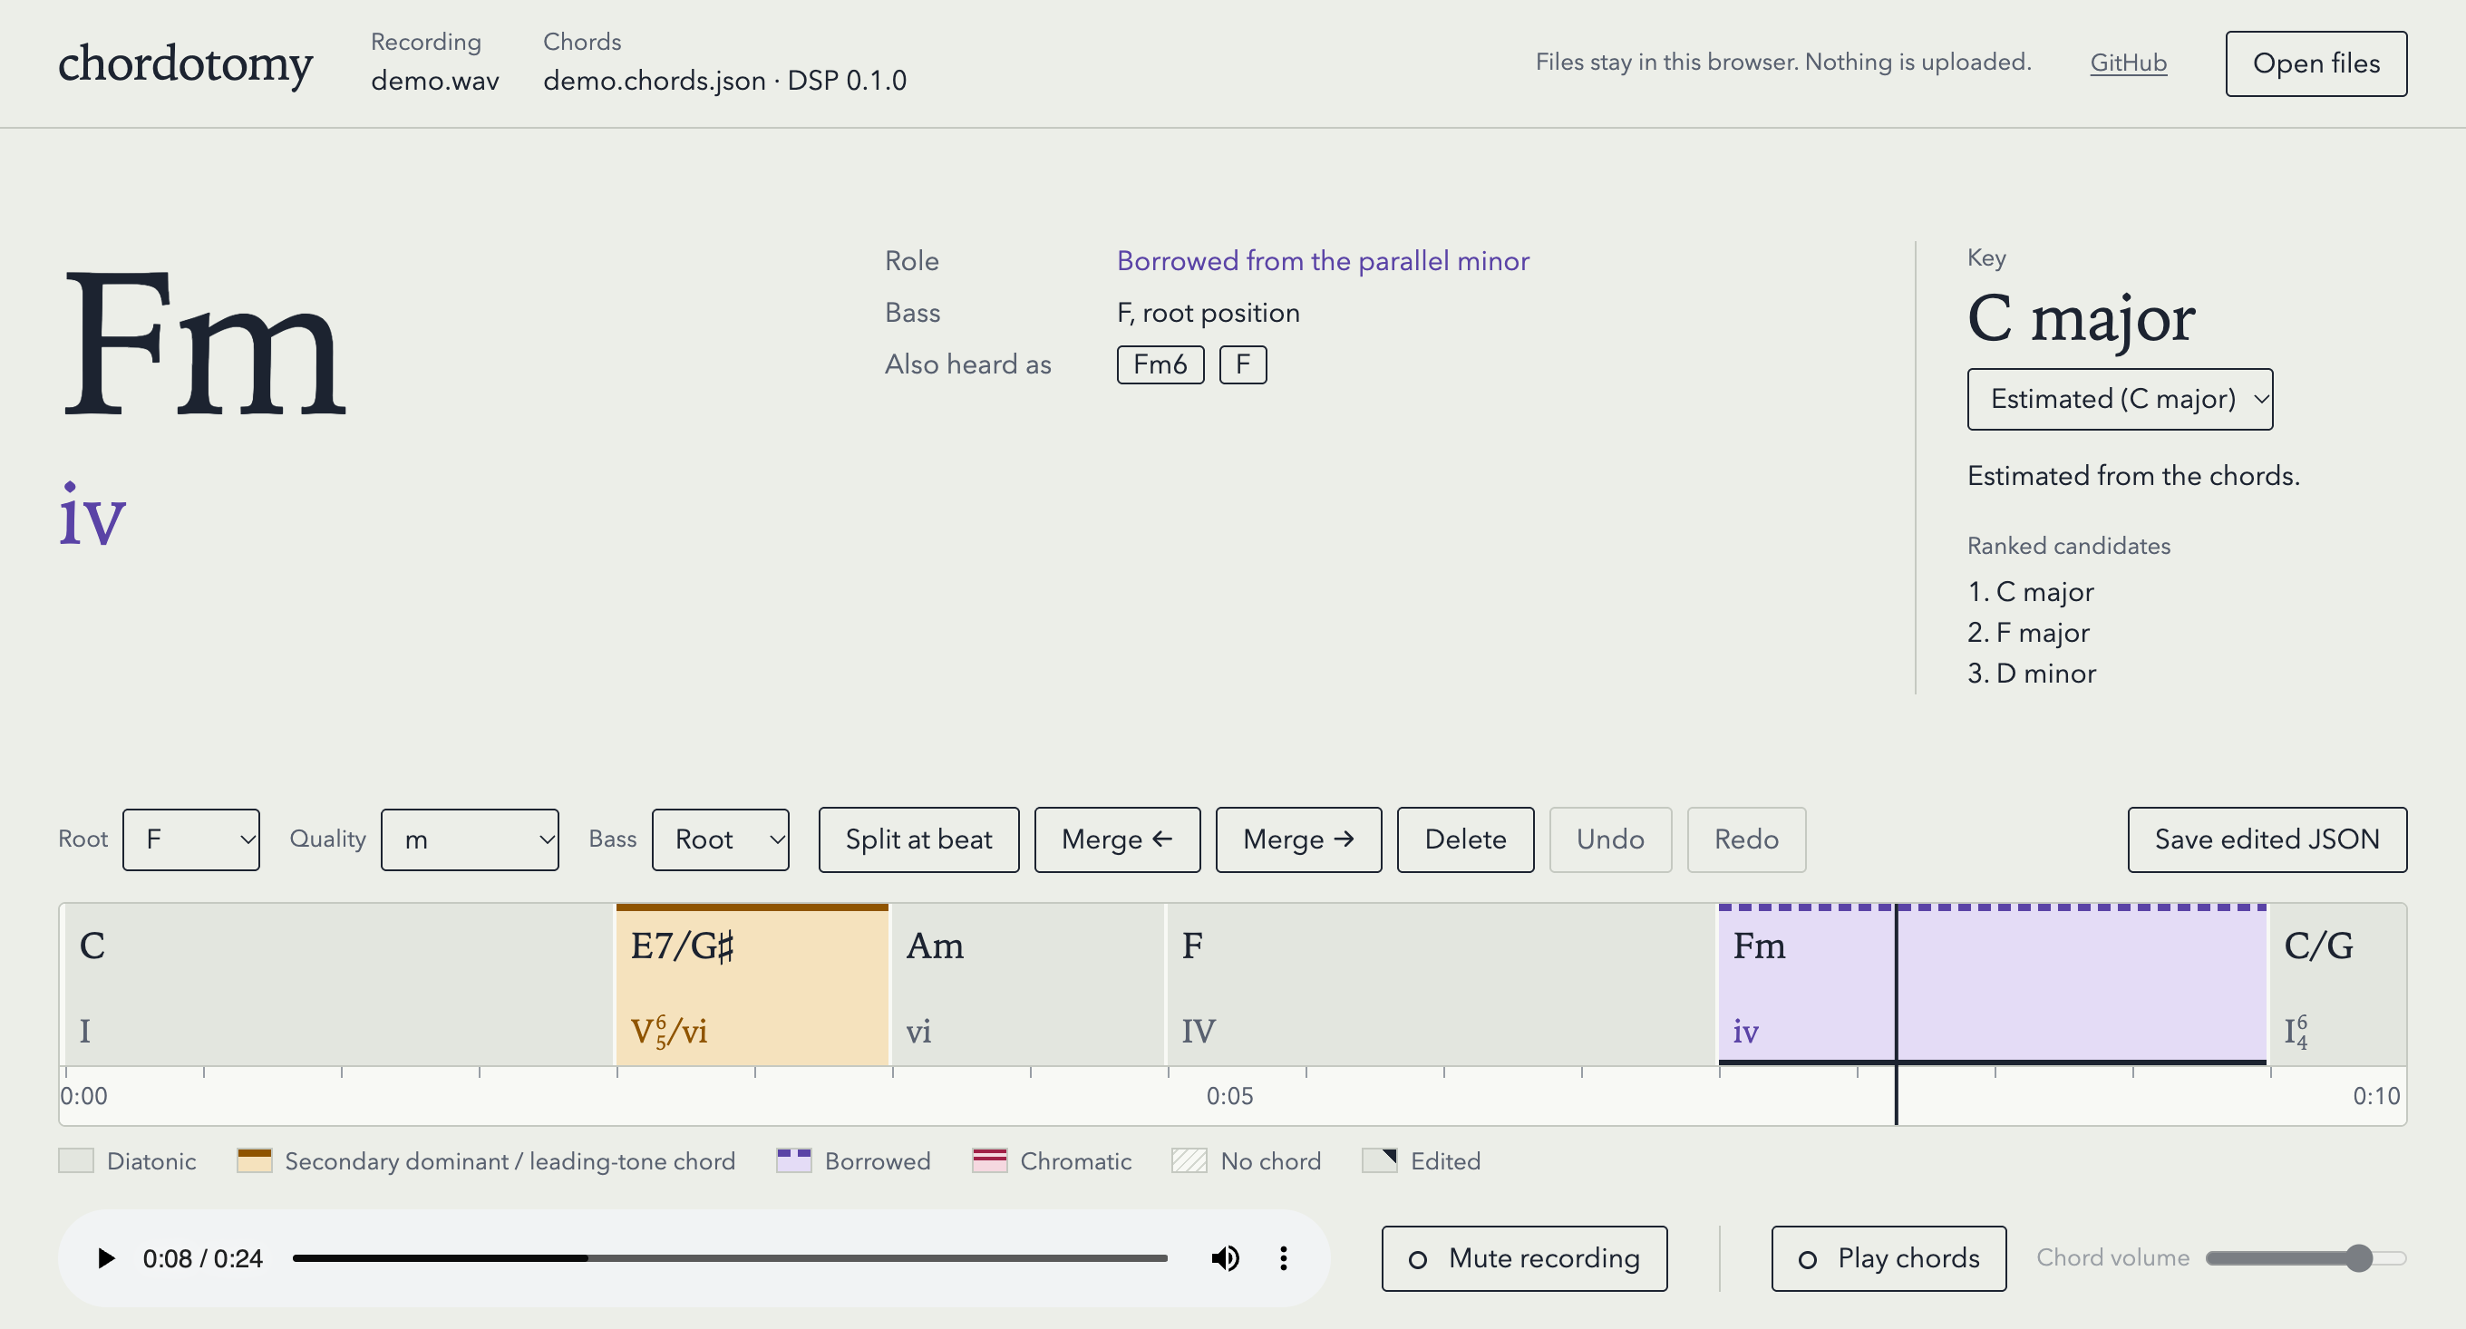2466x1329 pixels.
Task: Click the Redo button
Action: point(1746,839)
